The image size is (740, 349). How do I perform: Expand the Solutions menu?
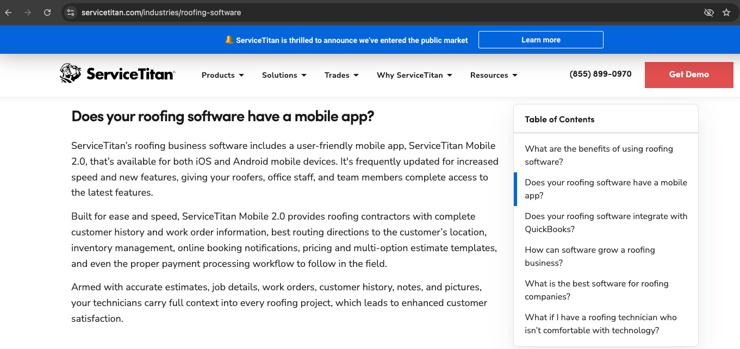click(284, 75)
